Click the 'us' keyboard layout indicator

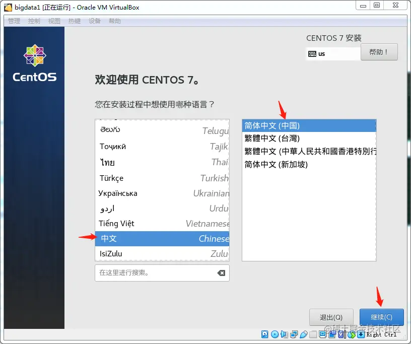[x=333, y=54]
